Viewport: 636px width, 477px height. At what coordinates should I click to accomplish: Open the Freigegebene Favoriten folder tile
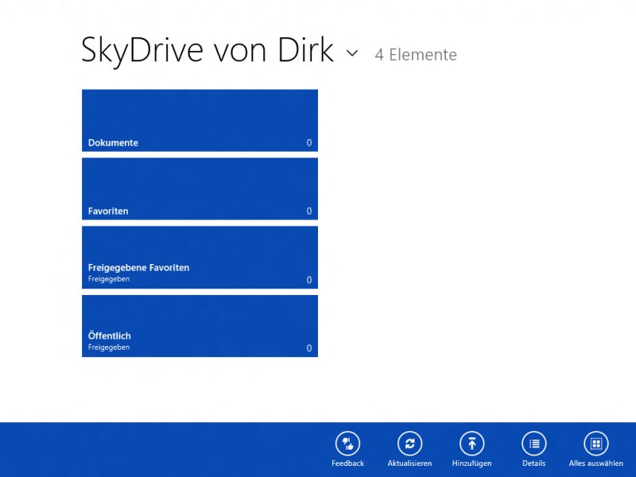[x=200, y=257]
